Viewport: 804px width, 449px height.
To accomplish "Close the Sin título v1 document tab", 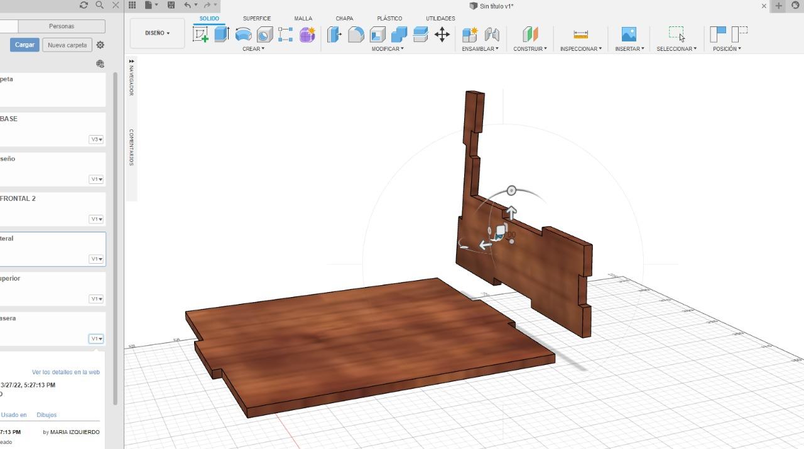I will tap(764, 6).
